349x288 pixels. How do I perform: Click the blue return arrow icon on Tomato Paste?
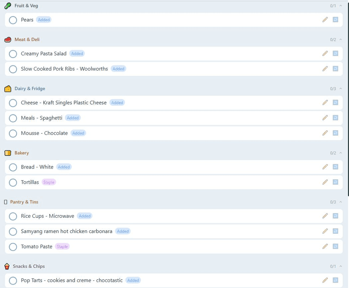(x=336, y=246)
